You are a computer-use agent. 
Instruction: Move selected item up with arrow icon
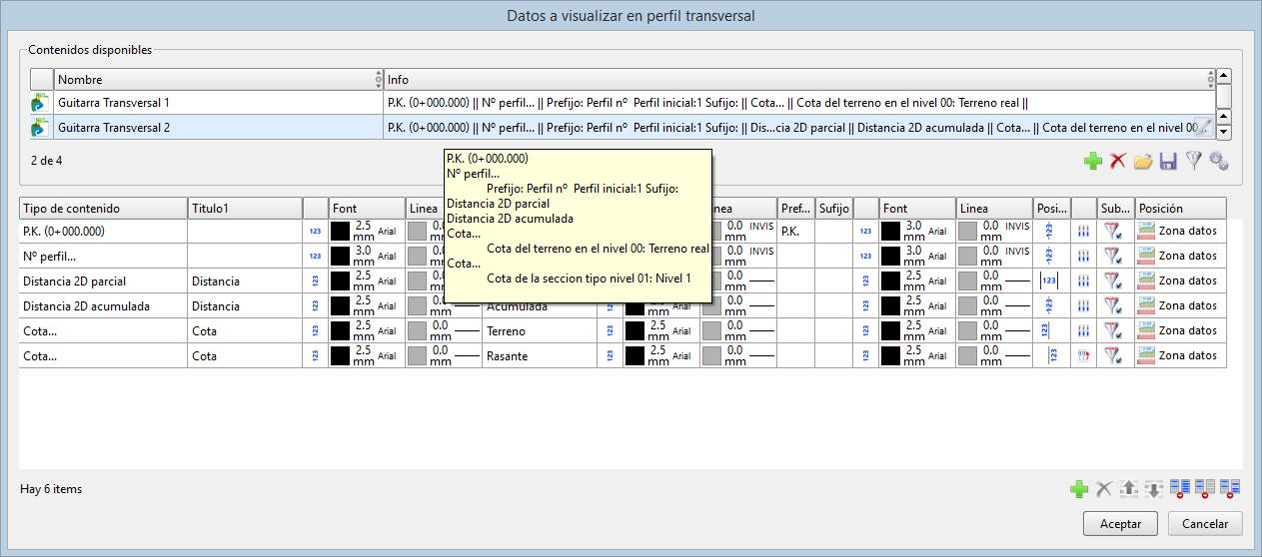(1129, 489)
